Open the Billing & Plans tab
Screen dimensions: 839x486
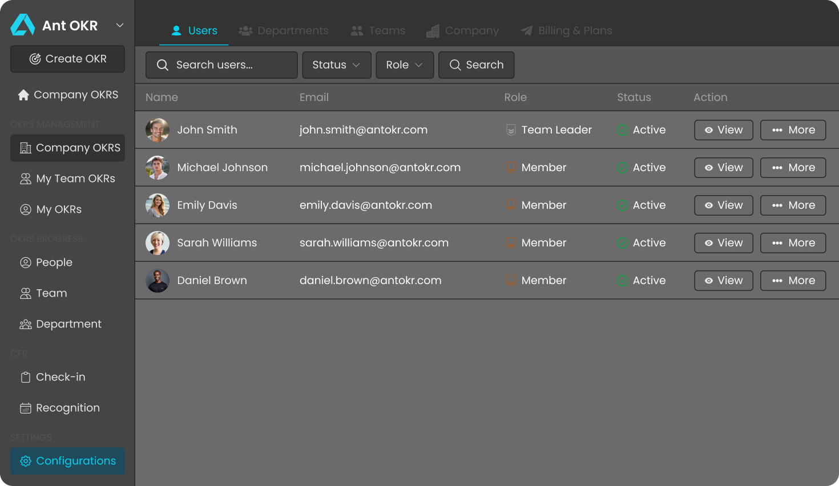566,30
